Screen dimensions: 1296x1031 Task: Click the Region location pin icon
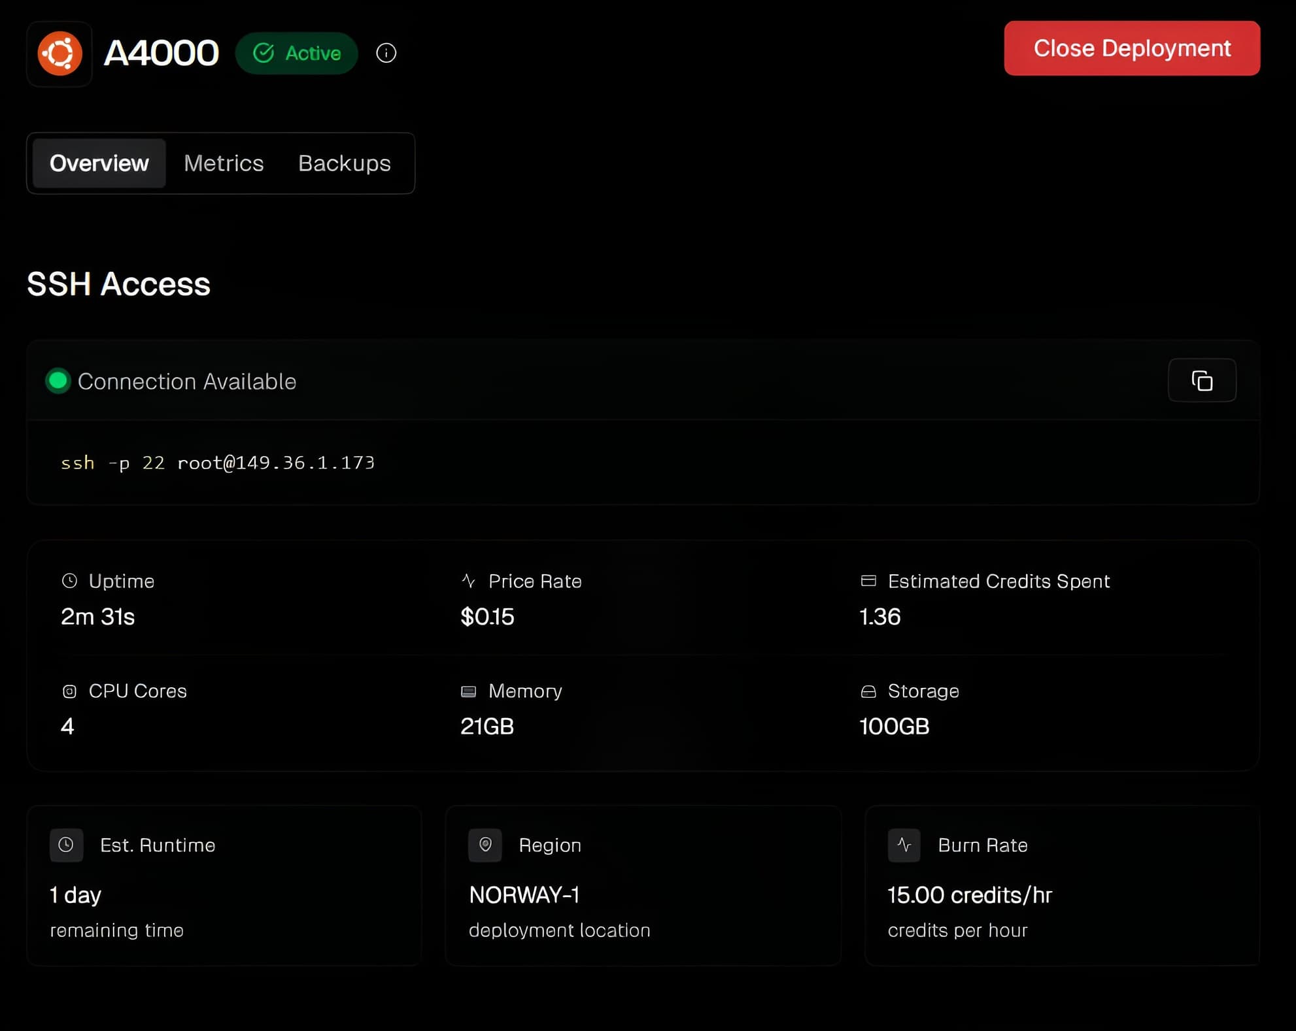click(x=485, y=845)
